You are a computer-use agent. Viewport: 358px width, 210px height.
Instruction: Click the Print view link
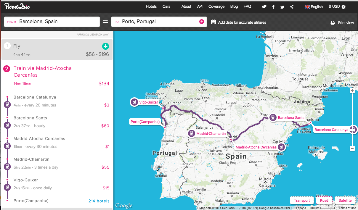[346, 23]
